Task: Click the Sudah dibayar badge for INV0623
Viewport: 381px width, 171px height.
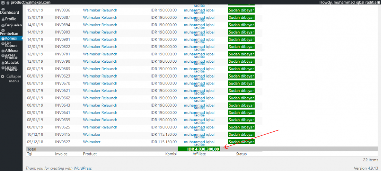Action: click(241, 76)
